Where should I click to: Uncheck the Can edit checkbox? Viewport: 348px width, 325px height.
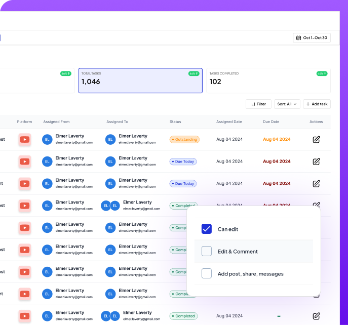207,229
